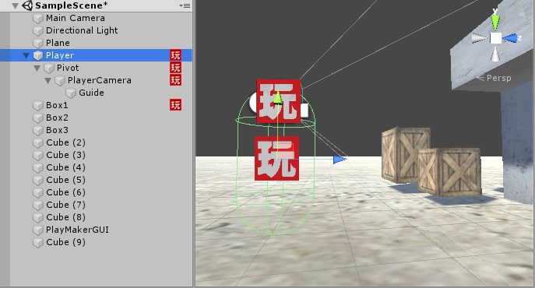Click the bottom grey cone on scene gizmo
The height and width of the screenshot is (288, 535).
pos(495,54)
